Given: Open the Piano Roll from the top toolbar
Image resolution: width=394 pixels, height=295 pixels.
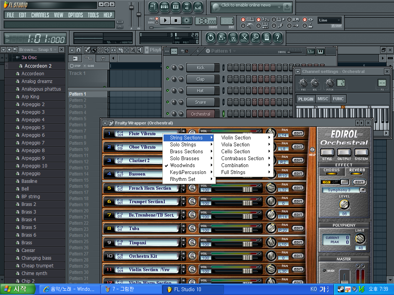Looking at the screenshot, I should point(175,7).
